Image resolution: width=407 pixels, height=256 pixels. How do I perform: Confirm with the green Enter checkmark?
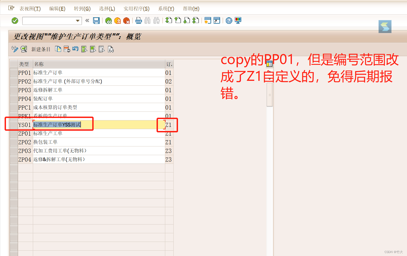click(x=14, y=20)
